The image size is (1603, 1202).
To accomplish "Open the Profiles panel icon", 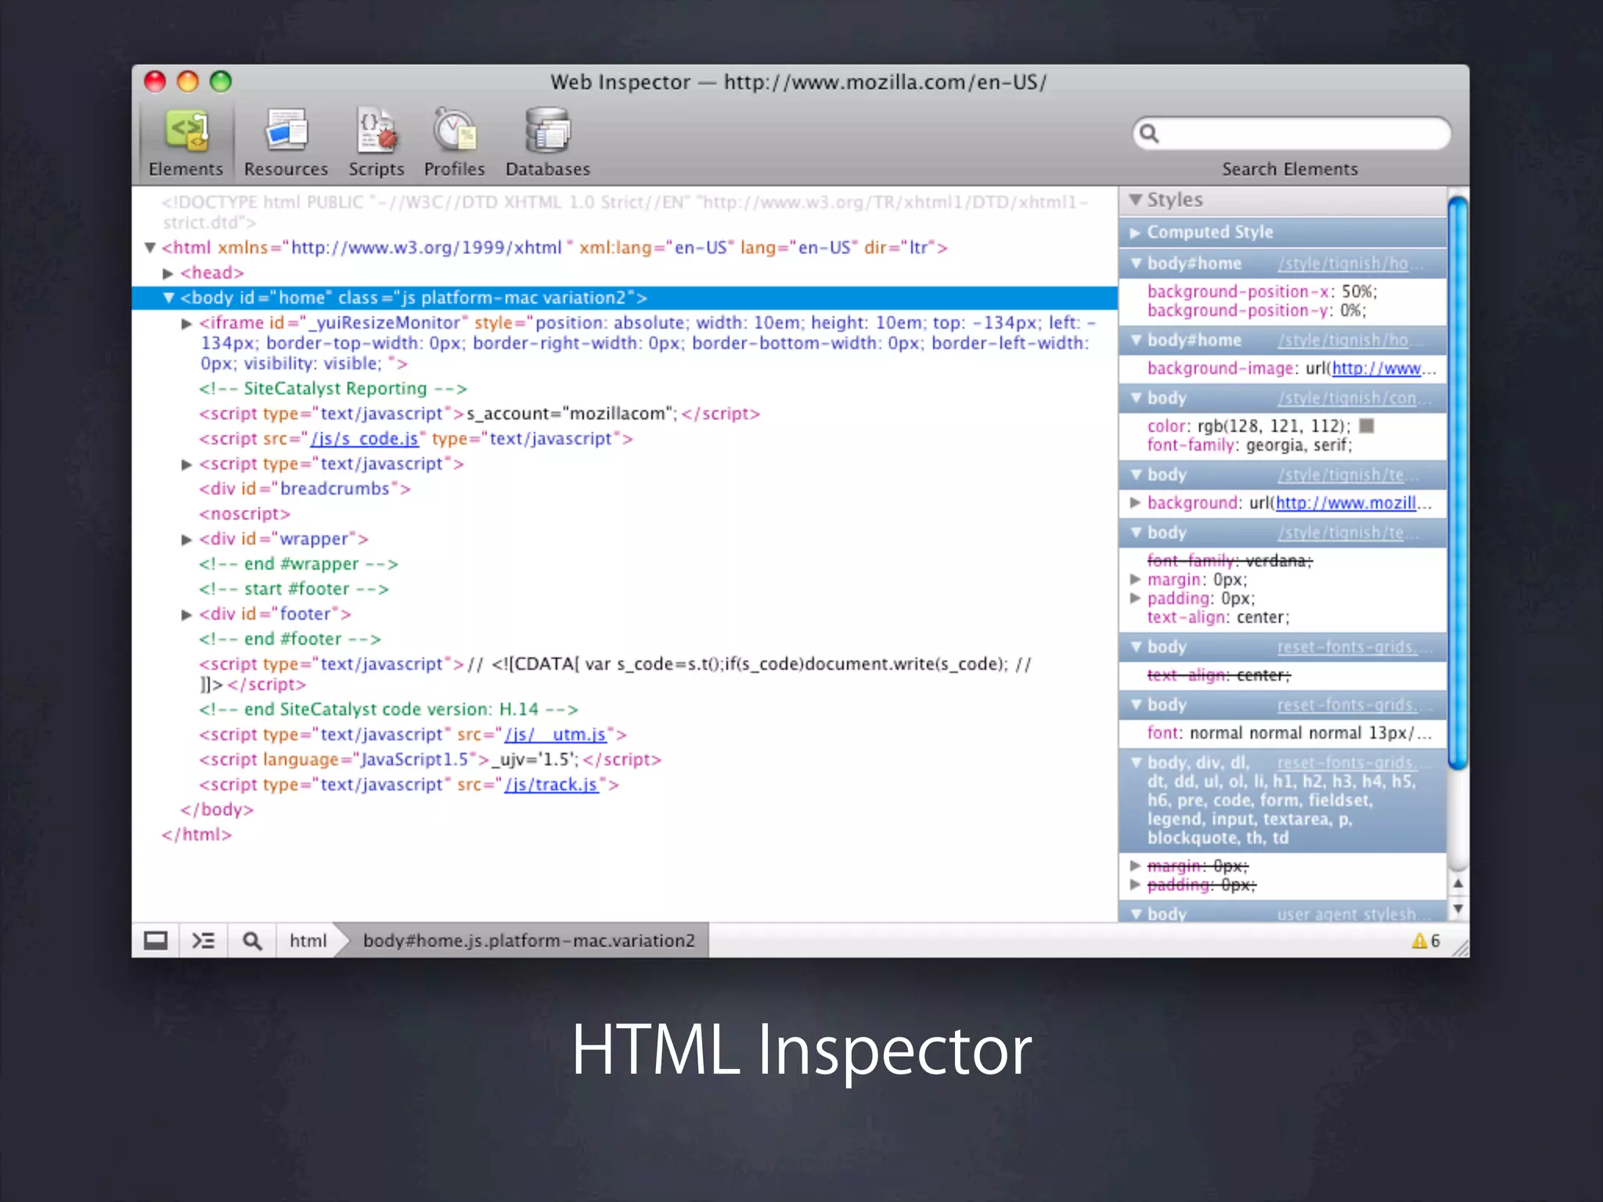I will tap(455, 131).
